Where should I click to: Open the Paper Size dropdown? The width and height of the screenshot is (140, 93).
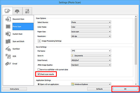(91, 32)
